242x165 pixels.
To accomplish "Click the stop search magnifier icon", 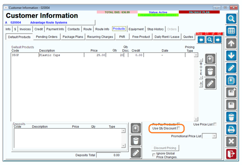I will (209, 40).
